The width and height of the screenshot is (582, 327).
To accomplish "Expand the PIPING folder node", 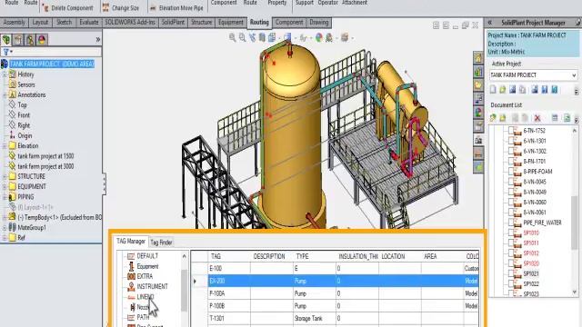I will (5, 197).
